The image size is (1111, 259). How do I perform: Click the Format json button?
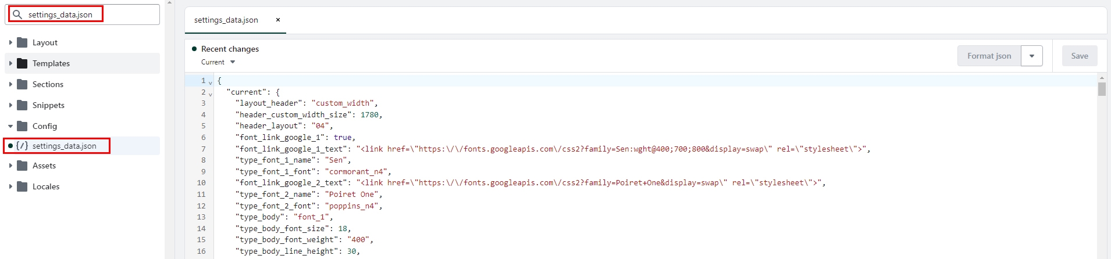click(x=989, y=56)
